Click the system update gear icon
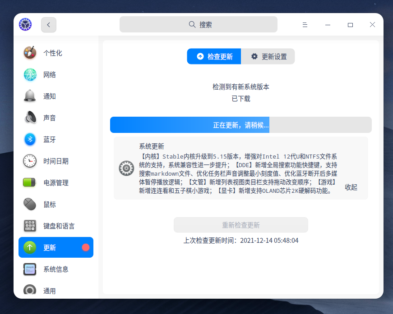 126,168
